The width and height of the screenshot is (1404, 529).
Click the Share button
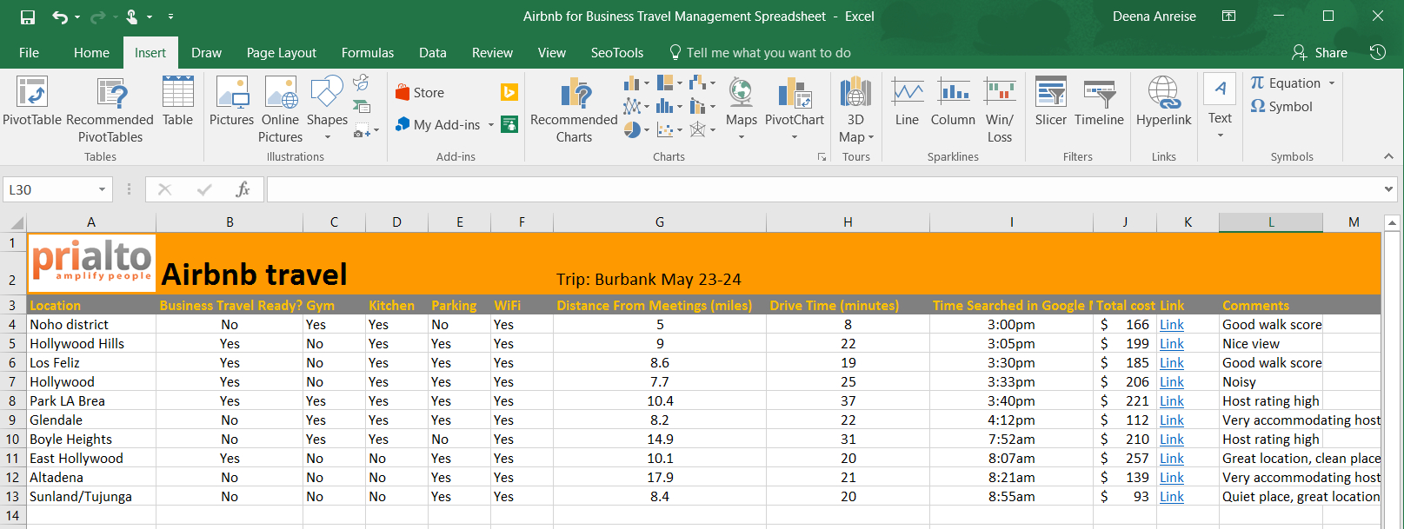coord(1320,53)
